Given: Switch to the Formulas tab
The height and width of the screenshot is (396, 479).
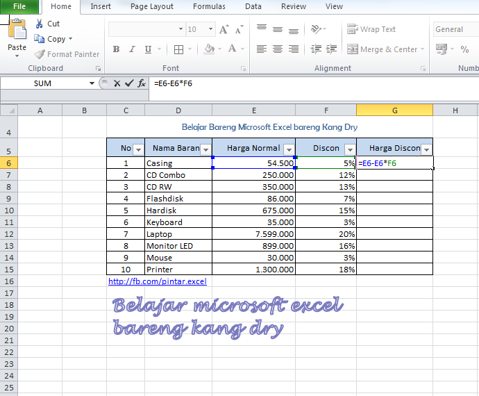Looking at the screenshot, I should 209,6.
